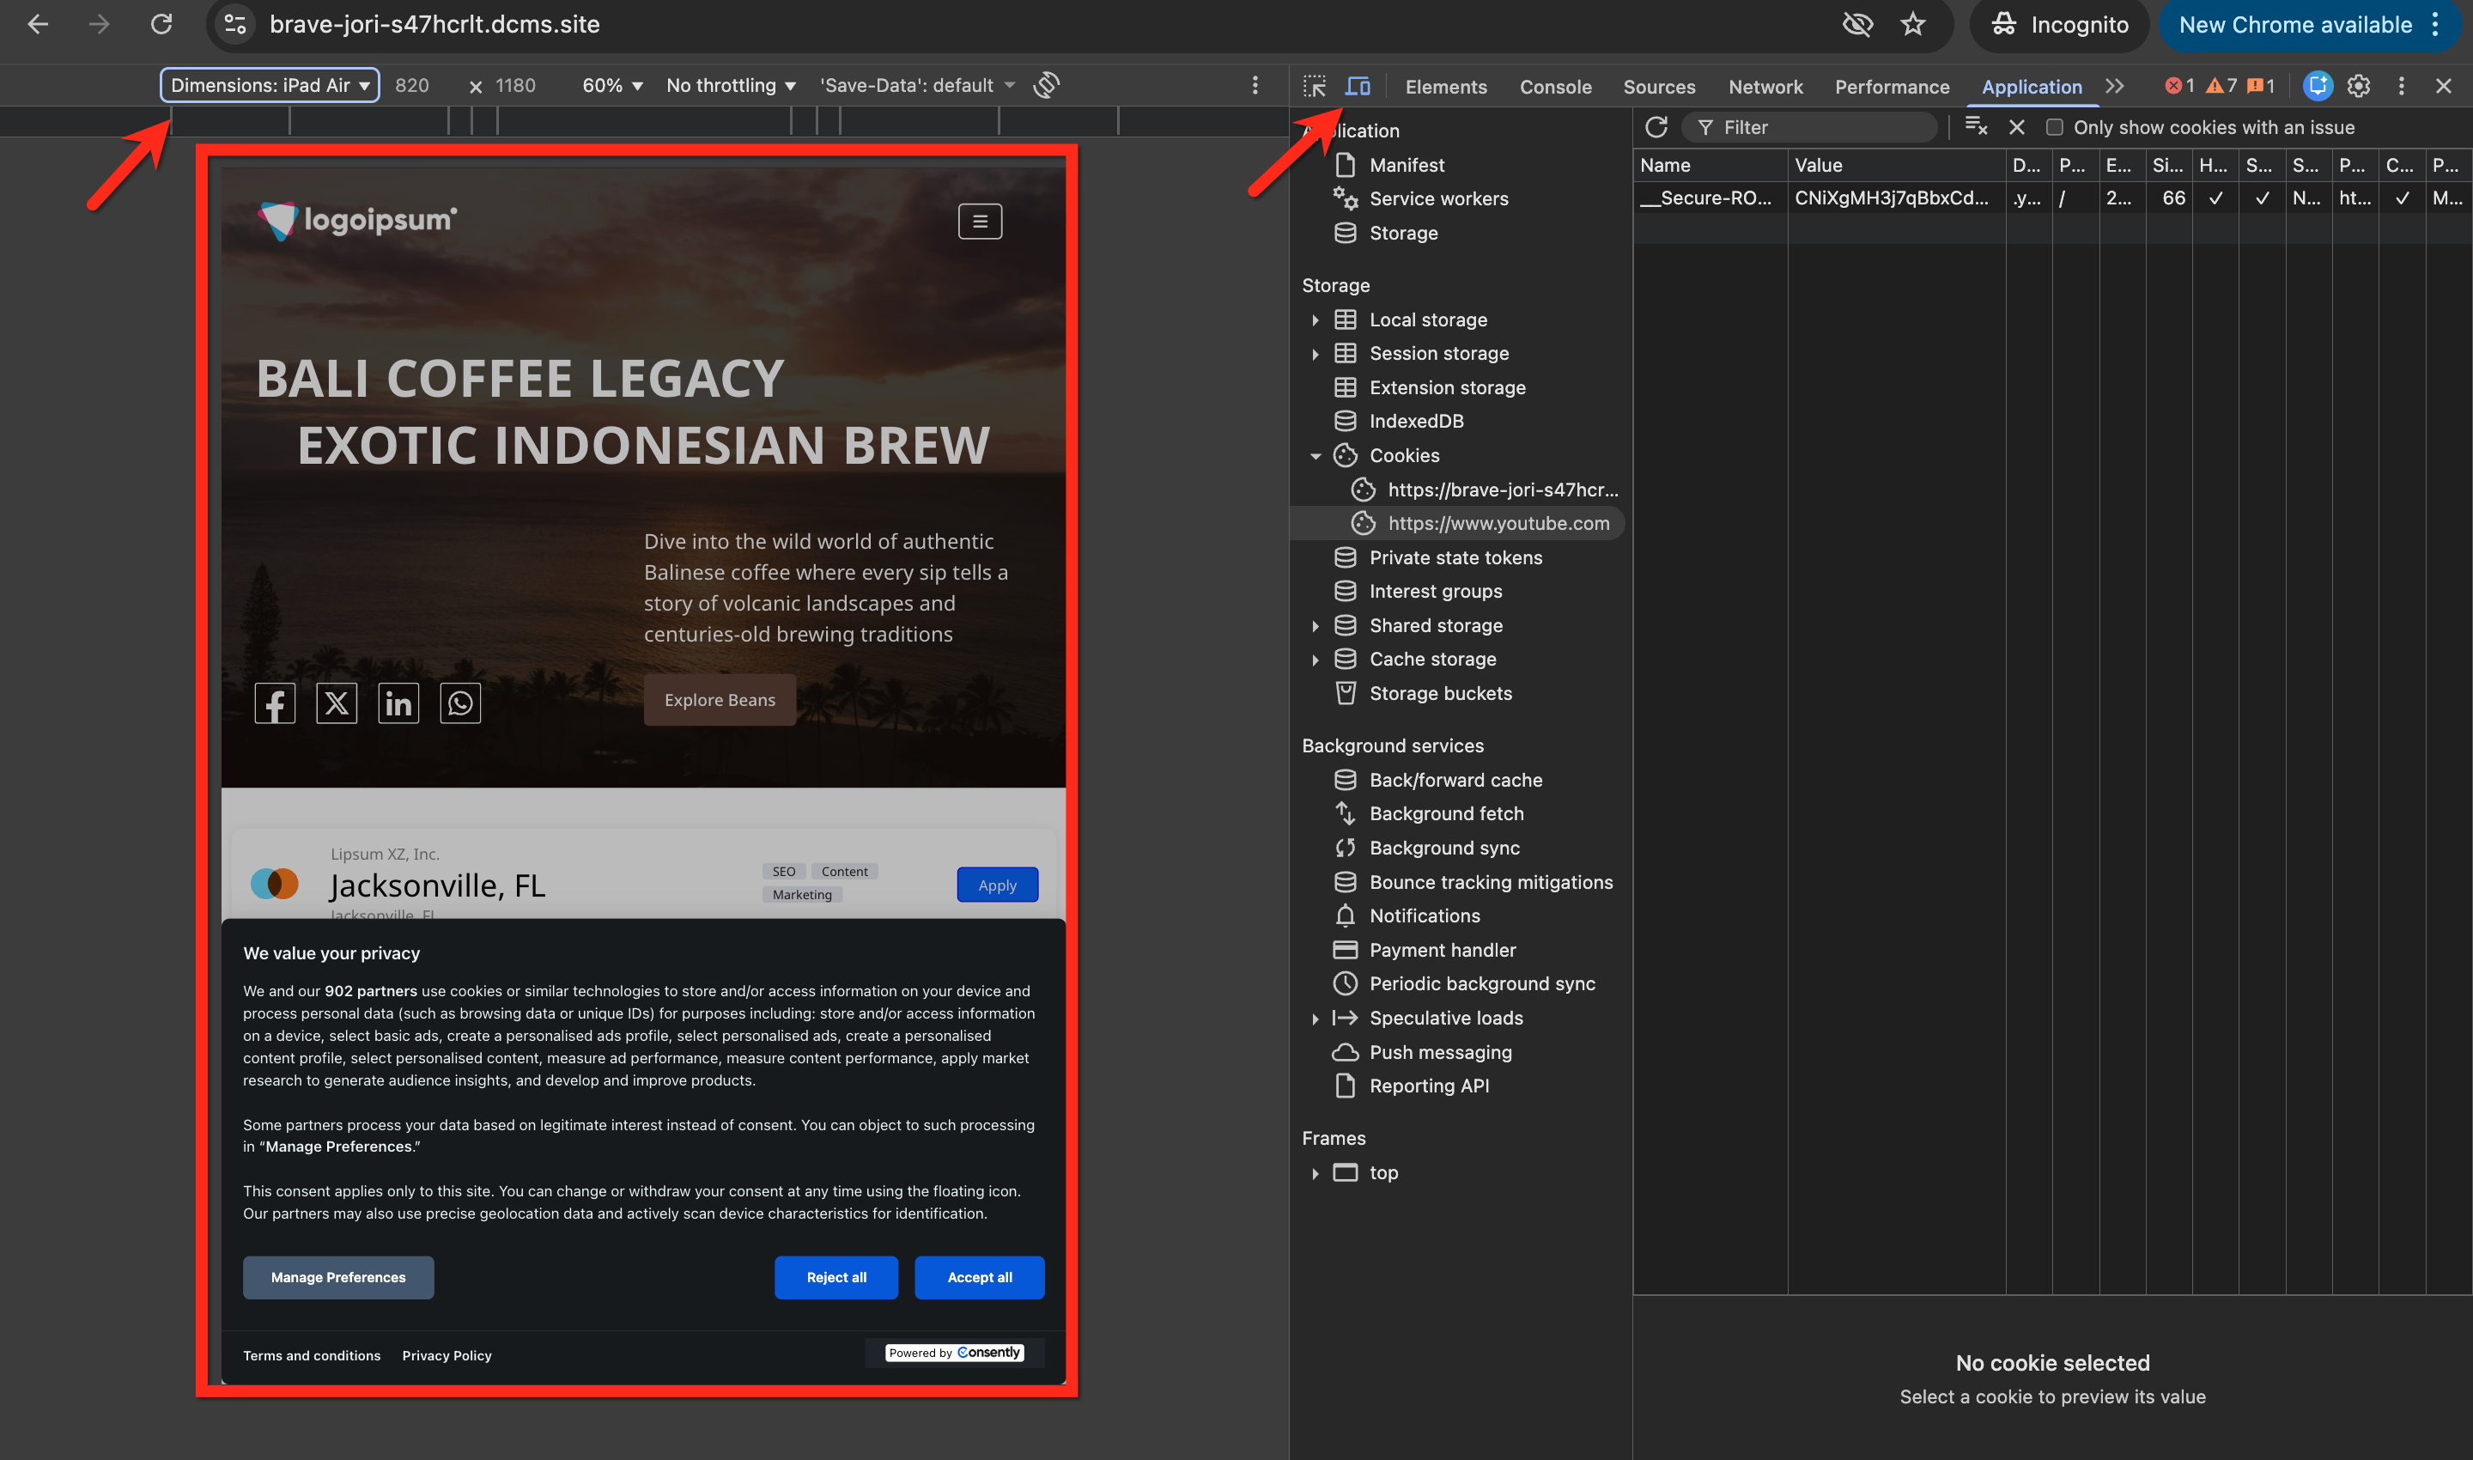Bookmark page with the star icon
2473x1460 pixels.
tap(1912, 25)
